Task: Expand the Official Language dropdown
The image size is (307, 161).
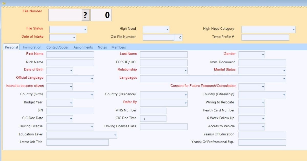Action: point(92,78)
